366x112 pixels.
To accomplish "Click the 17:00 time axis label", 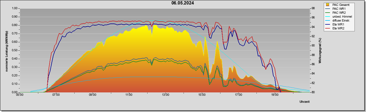I will pos(238,95).
